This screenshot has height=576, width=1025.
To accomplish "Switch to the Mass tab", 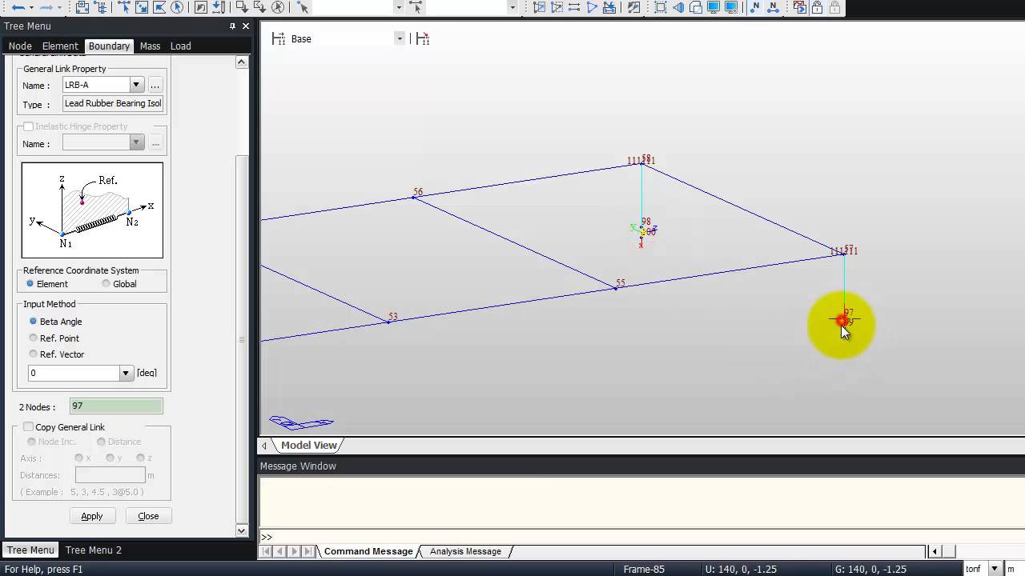I will pyautogui.click(x=150, y=46).
